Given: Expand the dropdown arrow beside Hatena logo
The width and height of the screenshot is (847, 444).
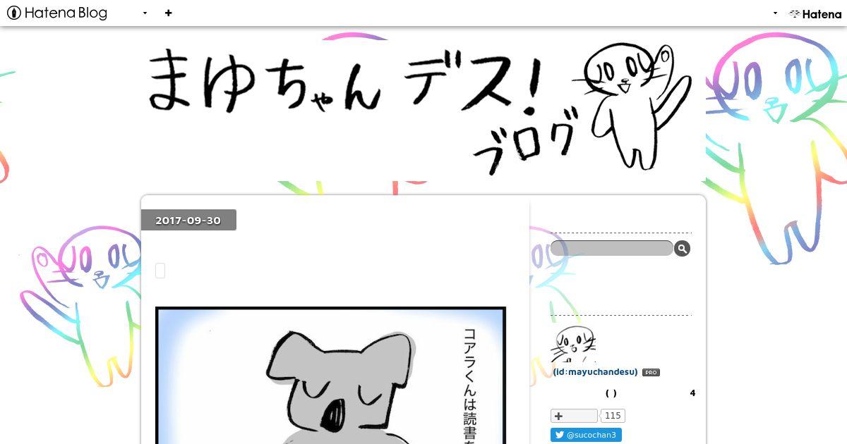Looking at the screenshot, I should pos(775,13).
